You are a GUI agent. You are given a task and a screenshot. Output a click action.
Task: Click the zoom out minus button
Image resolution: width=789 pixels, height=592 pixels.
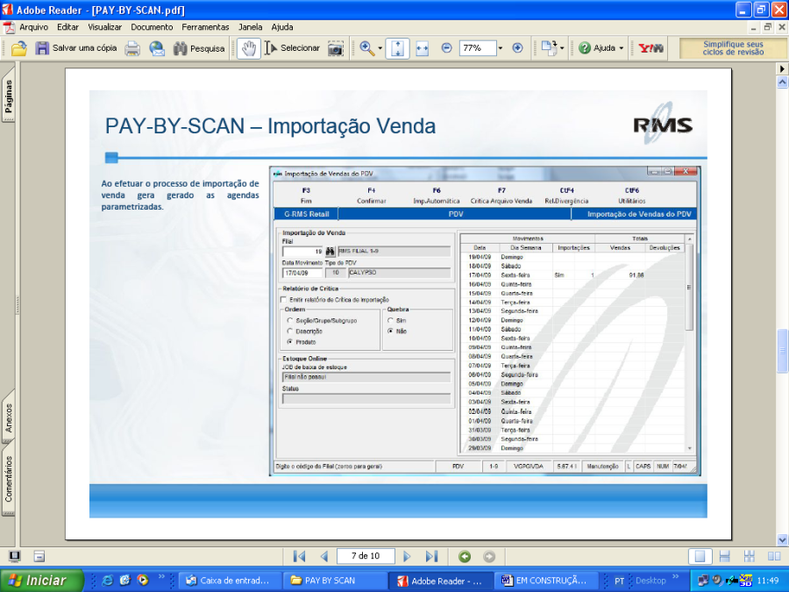click(x=446, y=48)
